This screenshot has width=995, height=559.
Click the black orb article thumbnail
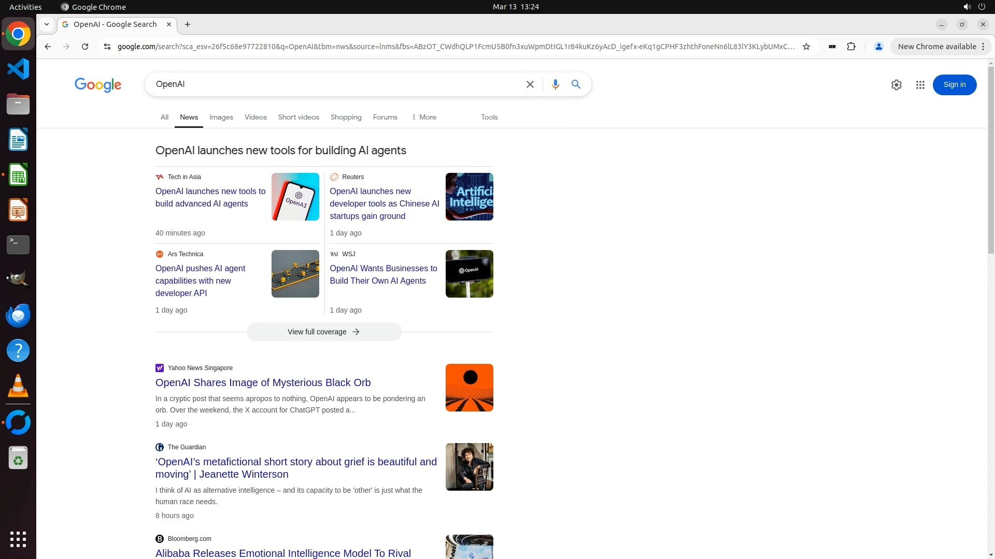[469, 388]
